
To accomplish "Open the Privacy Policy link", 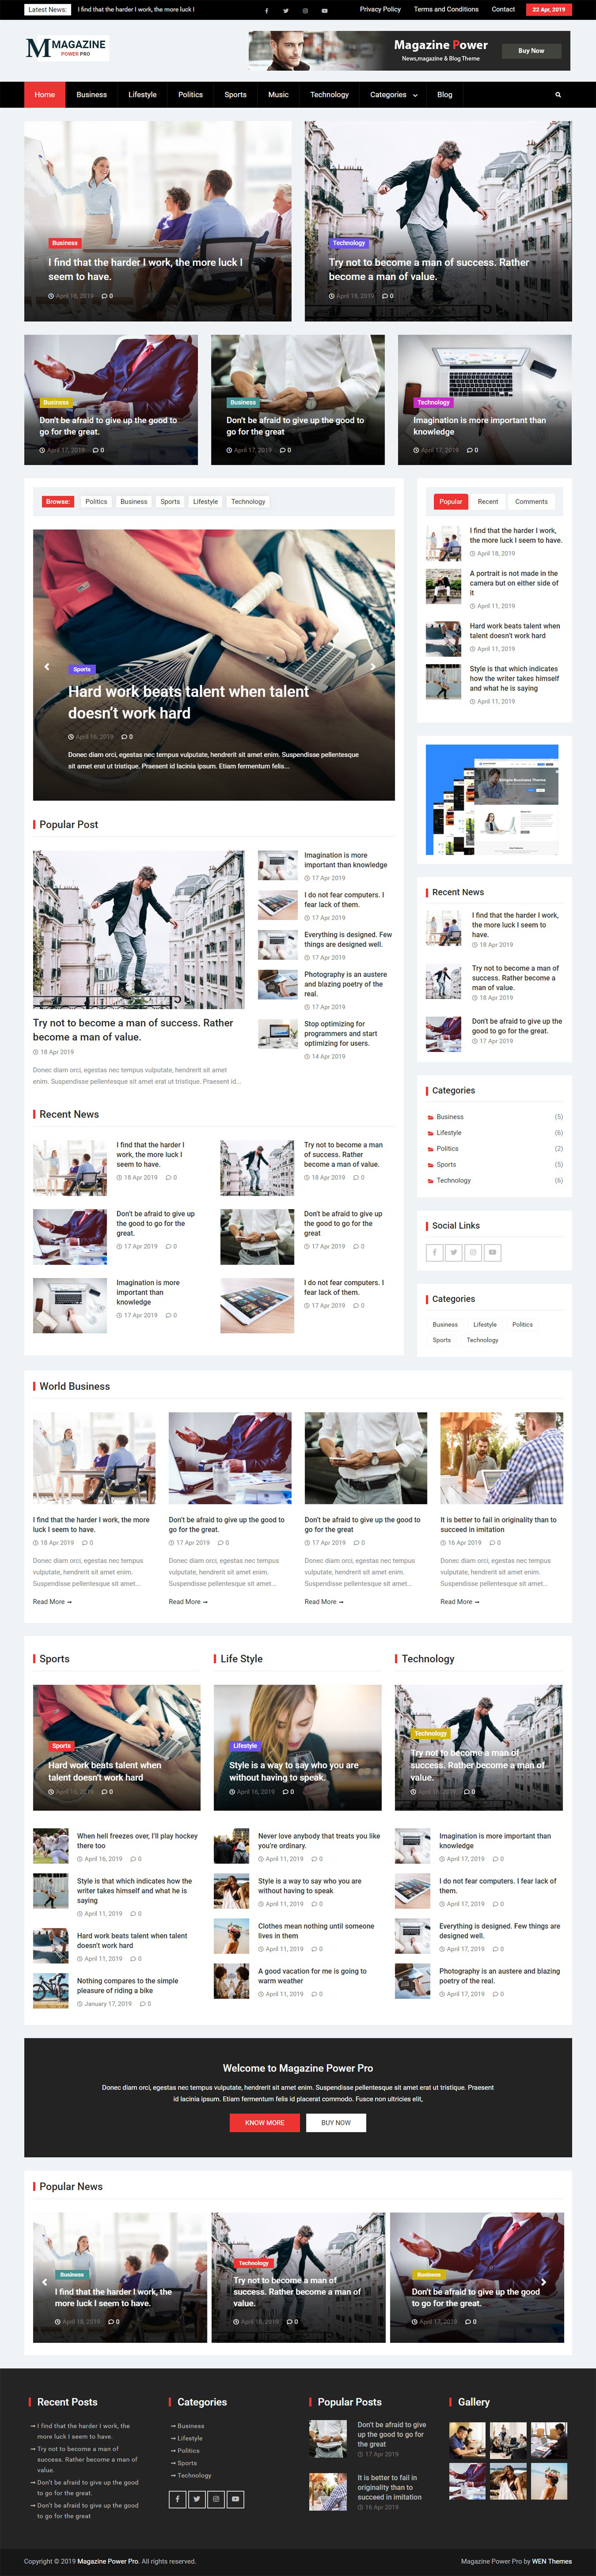I will tap(380, 9).
